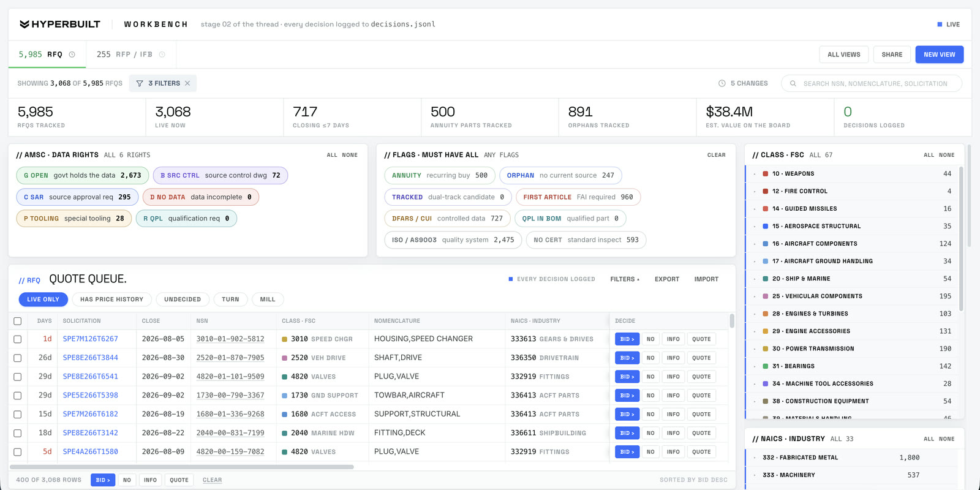Remove the 3 Filters chip with X
The height and width of the screenshot is (490, 980).
click(187, 83)
